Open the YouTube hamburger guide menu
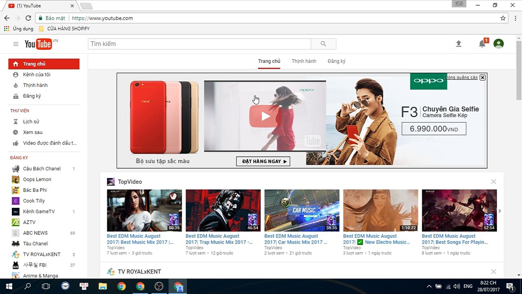The image size is (522, 294). pyautogui.click(x=15, y=44)
